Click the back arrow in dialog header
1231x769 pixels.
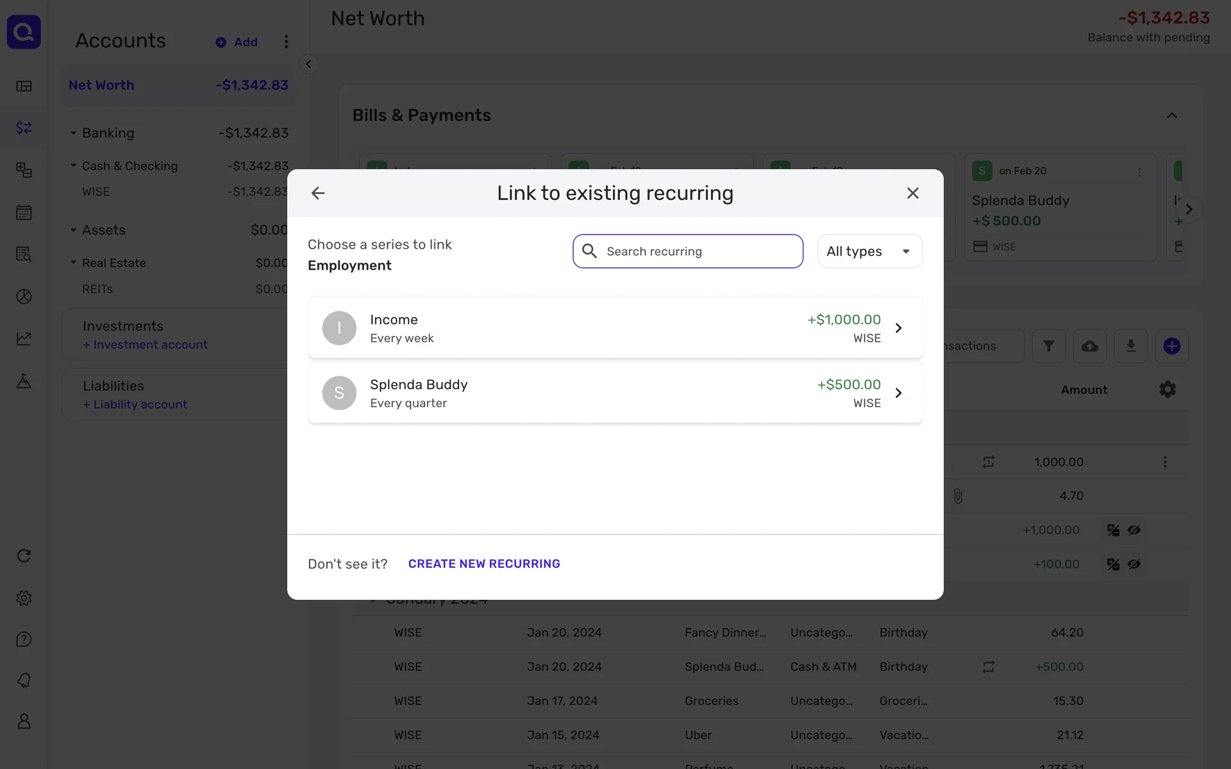click(318, 193)
